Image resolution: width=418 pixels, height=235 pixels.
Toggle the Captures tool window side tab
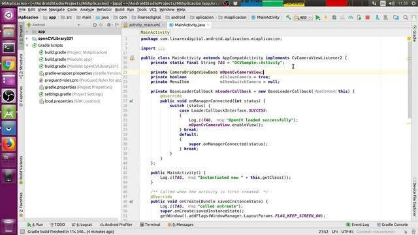pyautogui.click(x=21, y=96)
